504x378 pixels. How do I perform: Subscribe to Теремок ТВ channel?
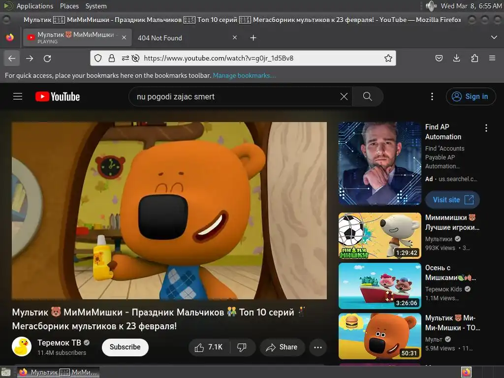tap(125, 347)
